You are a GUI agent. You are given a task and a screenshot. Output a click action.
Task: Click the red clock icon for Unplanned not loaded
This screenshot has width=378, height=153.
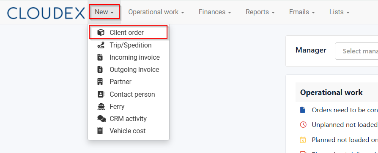[x=303, y=125]
